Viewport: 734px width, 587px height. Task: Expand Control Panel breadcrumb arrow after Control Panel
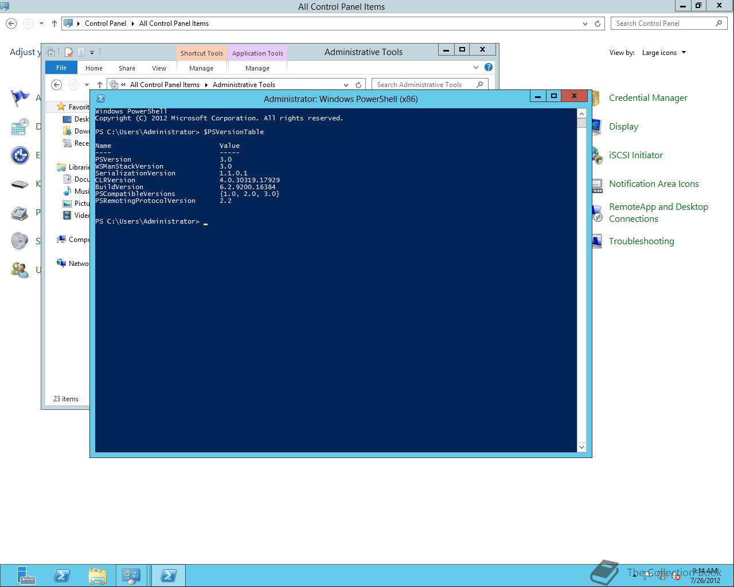click(133, 24)
